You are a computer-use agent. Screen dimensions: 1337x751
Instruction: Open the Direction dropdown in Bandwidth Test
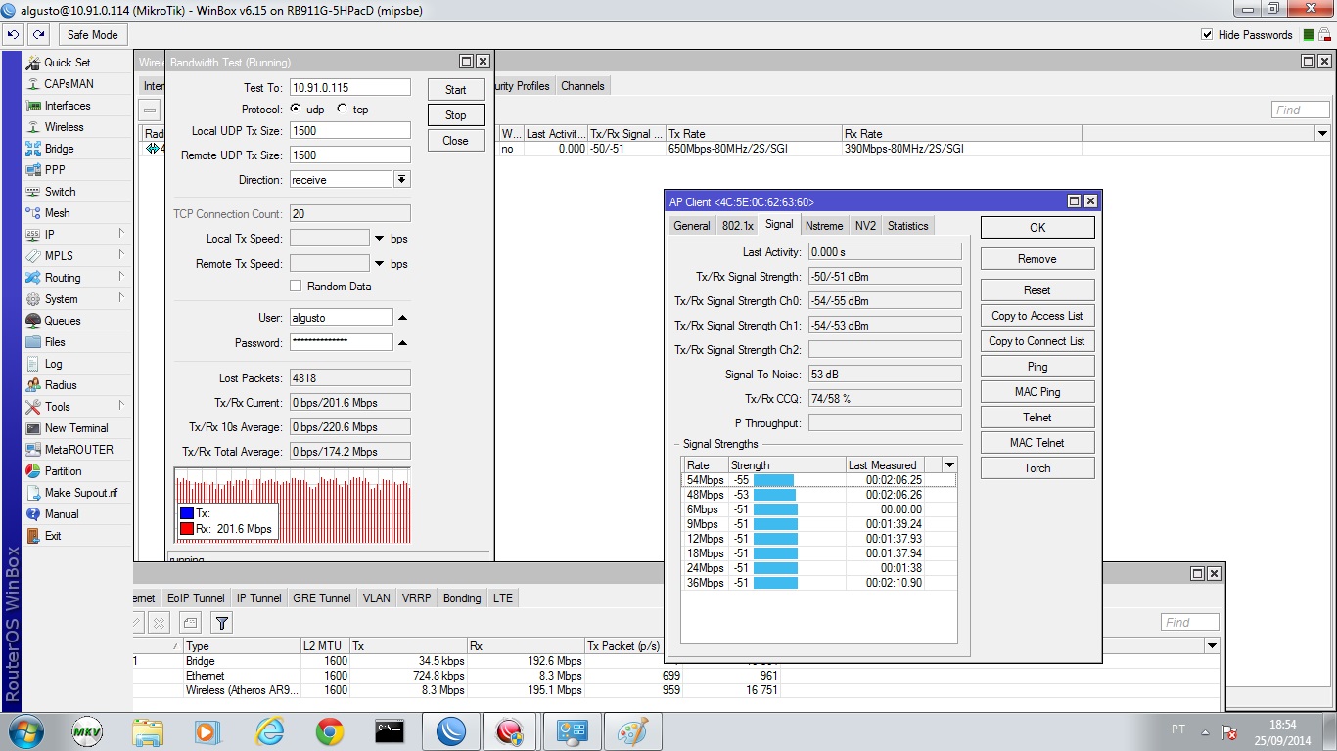click(401, 180)
